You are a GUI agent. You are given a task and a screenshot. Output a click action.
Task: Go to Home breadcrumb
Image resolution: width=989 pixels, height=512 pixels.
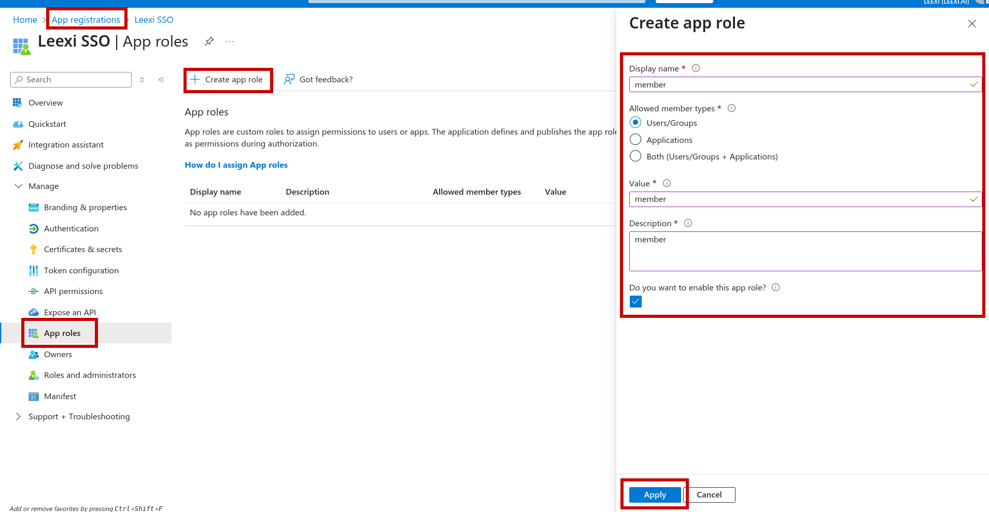[25, 20]
